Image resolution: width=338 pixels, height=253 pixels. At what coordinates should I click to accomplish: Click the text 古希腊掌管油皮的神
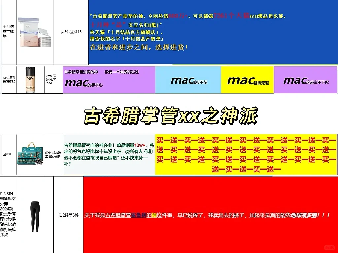coord(81,72)
